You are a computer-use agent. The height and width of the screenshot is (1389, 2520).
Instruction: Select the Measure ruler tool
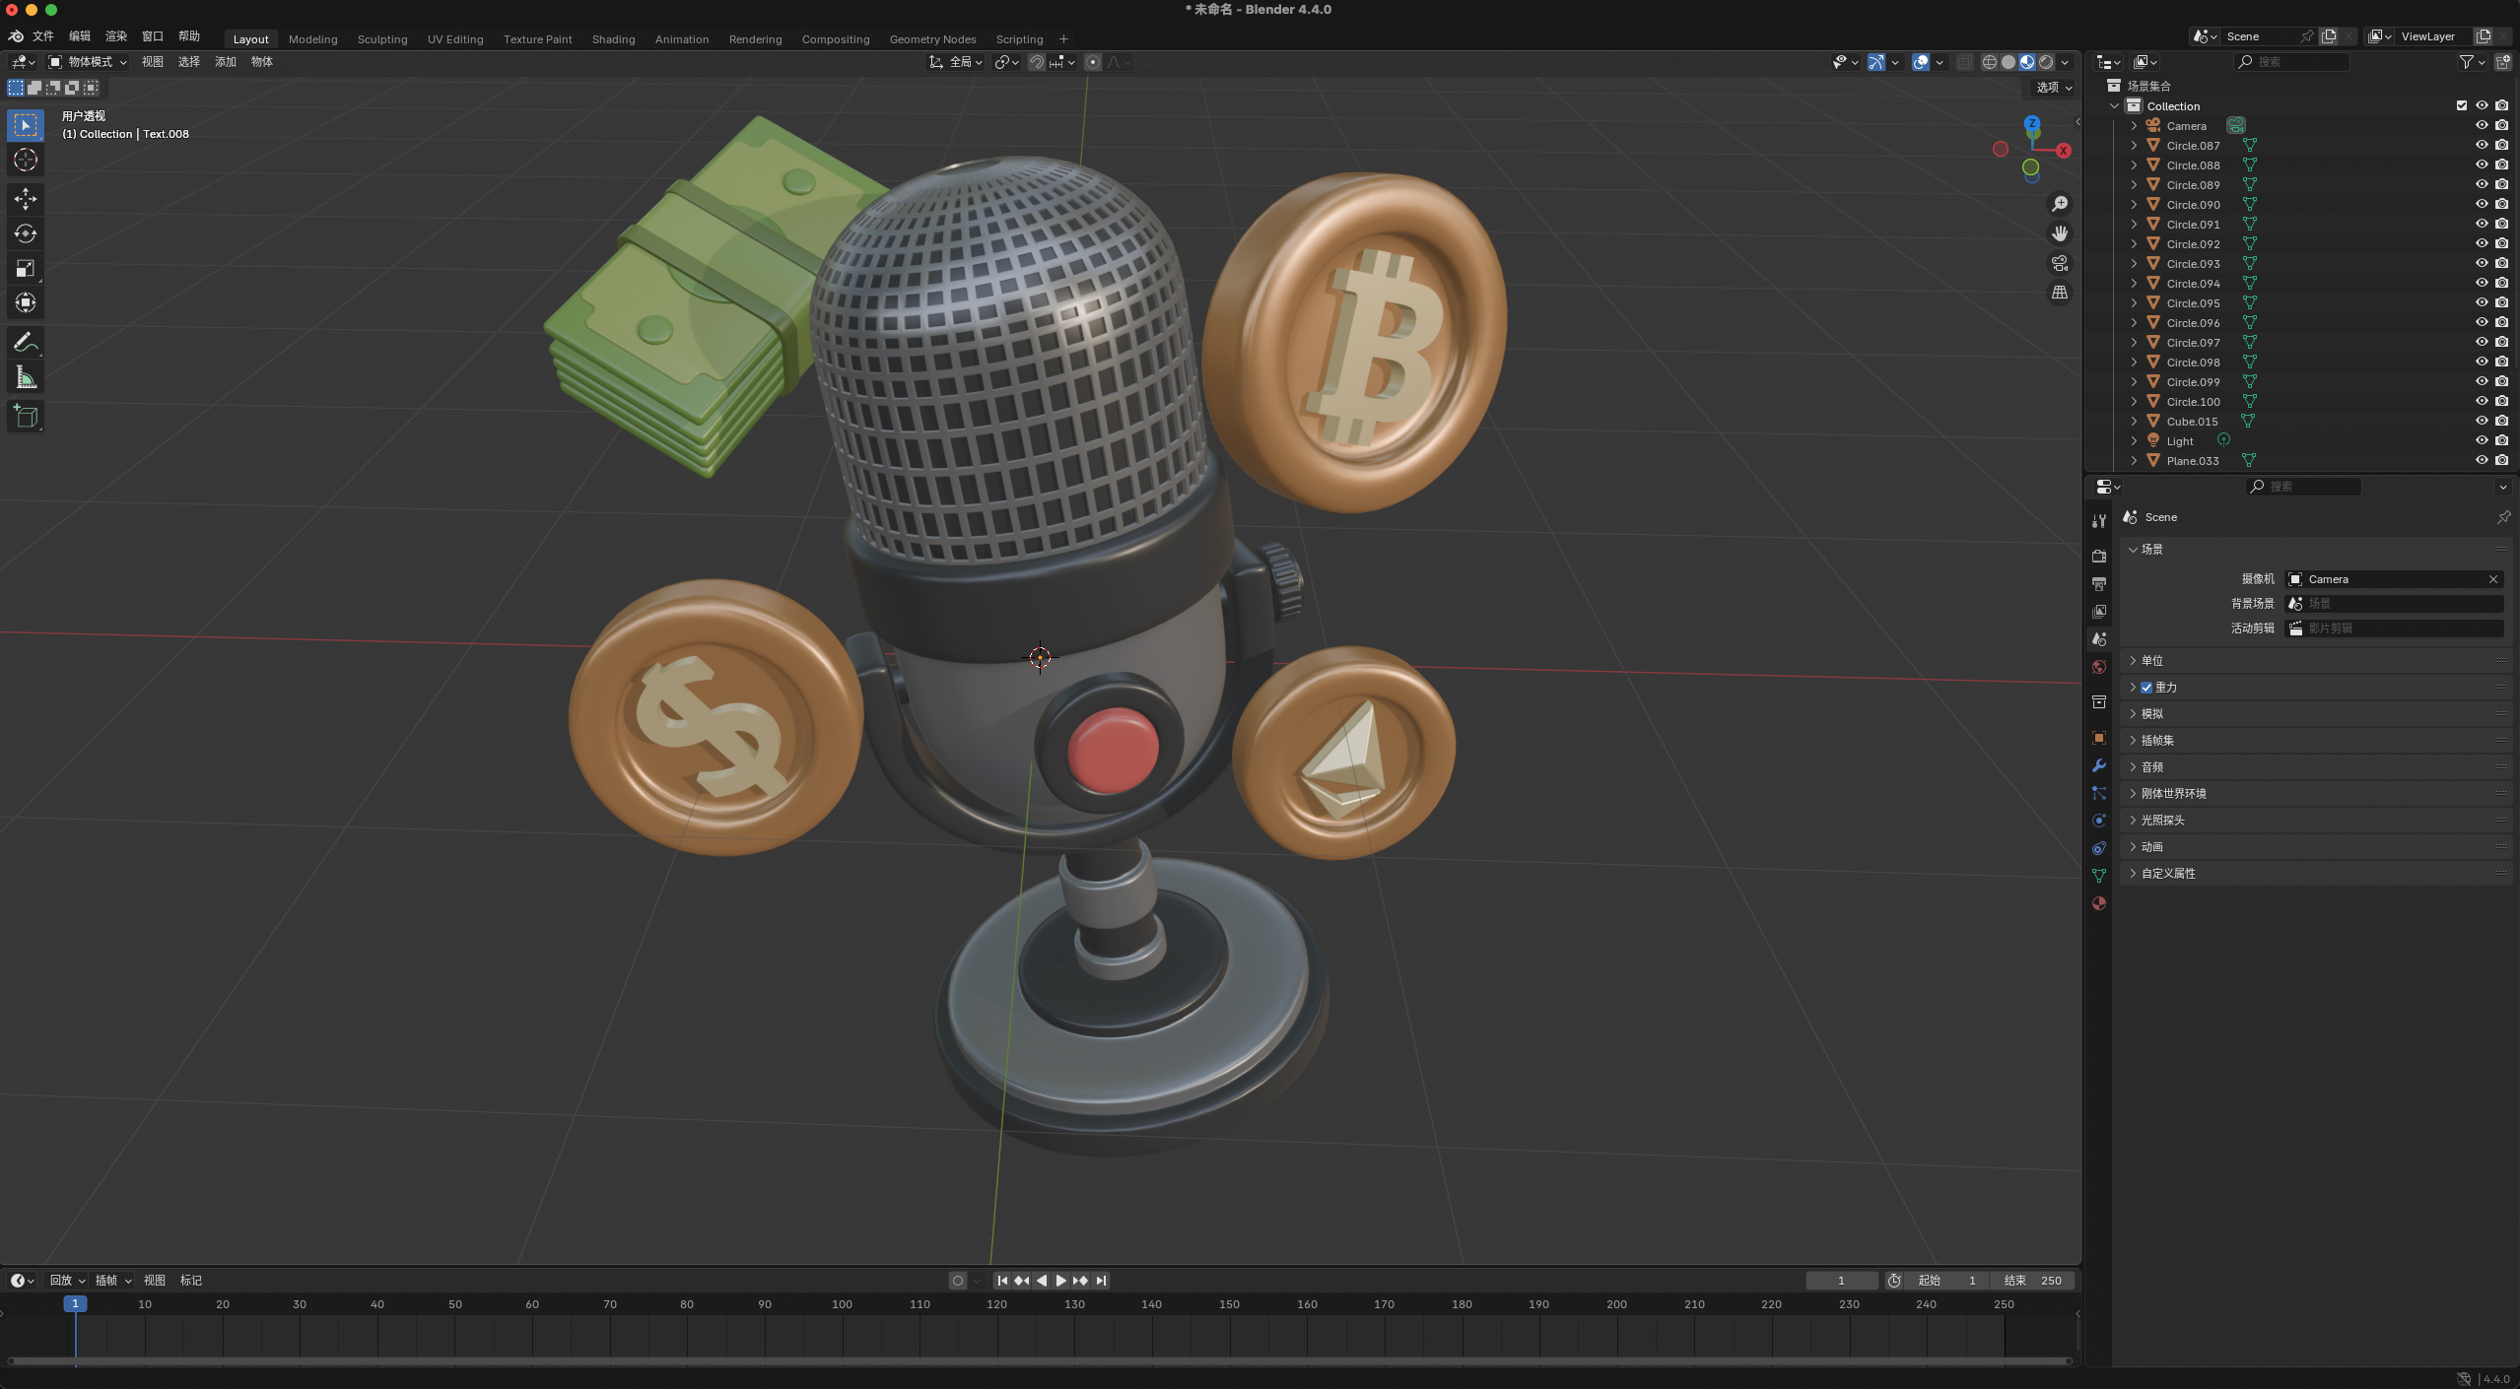pyautogui.click(x=26, y=378)
